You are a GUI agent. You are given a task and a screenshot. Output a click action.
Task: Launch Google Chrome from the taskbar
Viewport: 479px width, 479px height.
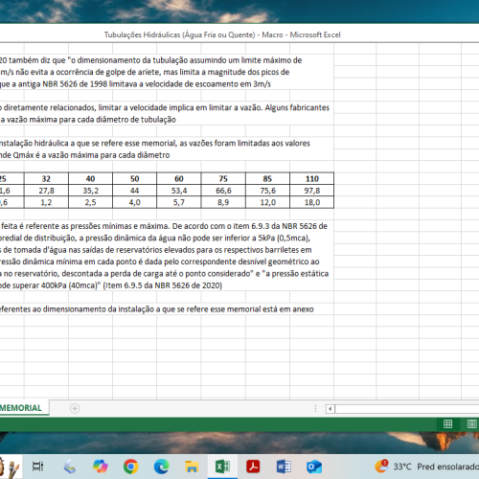click(x=131, y=467)
